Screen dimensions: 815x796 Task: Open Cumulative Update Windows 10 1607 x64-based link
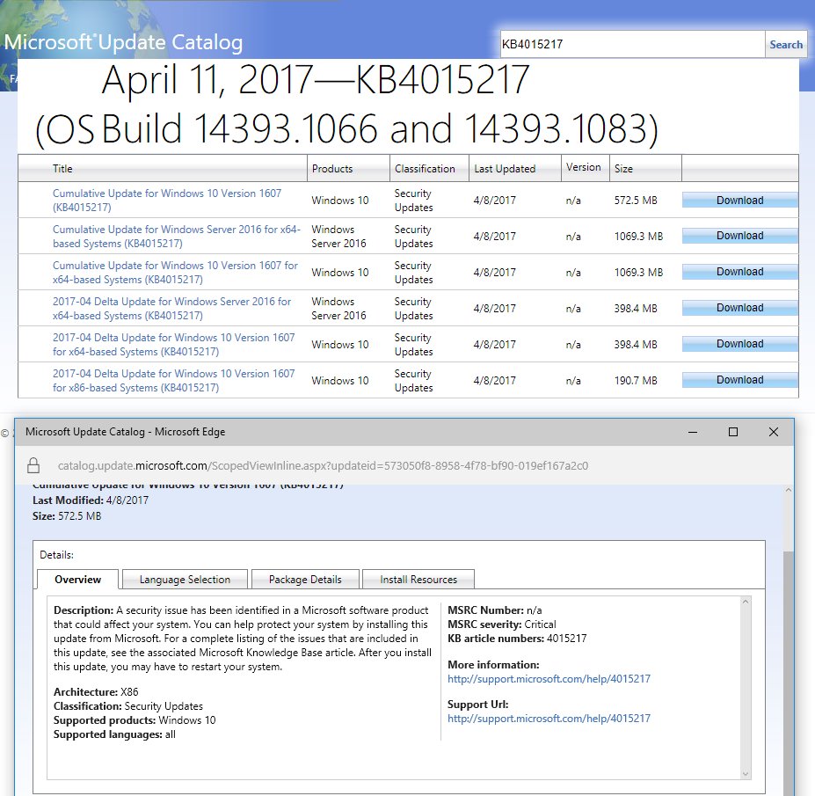point(175,272)
